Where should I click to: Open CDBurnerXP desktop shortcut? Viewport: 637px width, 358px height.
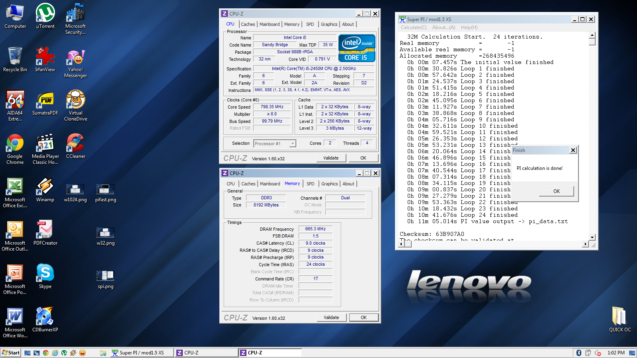[45, 320]
